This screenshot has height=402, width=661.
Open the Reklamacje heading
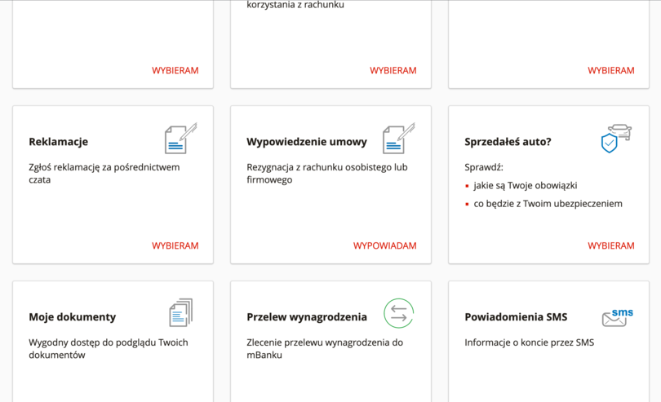click(x=58, y=142)
